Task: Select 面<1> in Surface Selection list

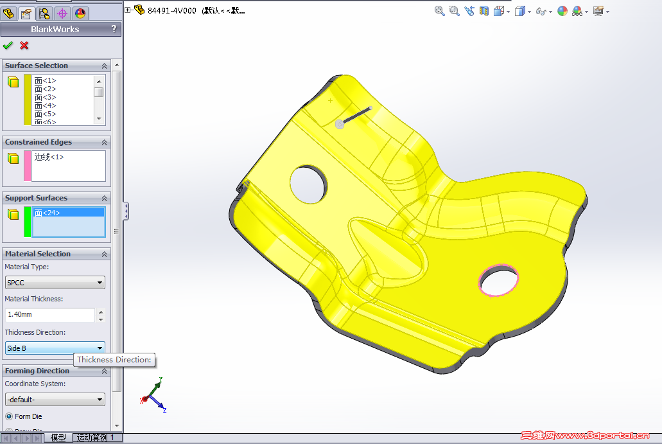Action: pyautogui.click(x=45, y=80)
